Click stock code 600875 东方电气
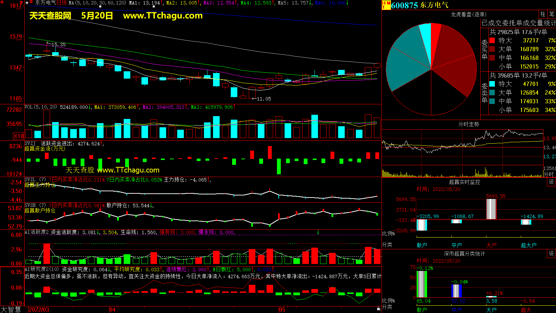 click(x=419, y=5)
